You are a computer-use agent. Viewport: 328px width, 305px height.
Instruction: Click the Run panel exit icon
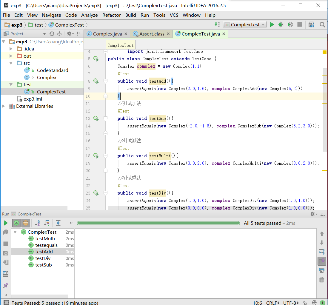(6, 262)
